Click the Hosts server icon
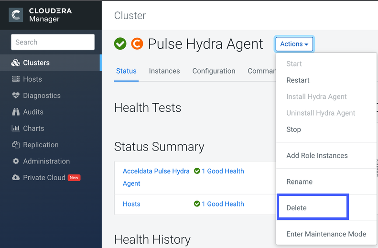The width and height of the screenshot is (378, 248). click(x=16, y=79)
